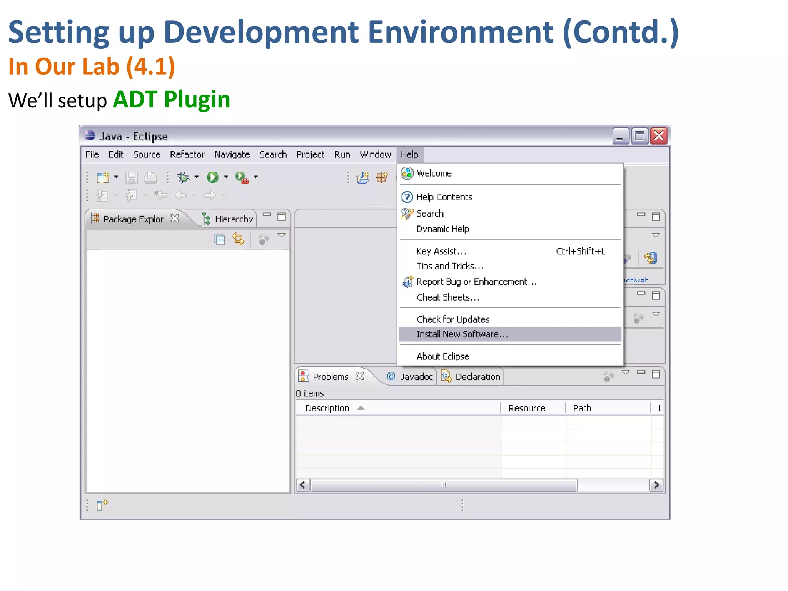Click the Forward navigation arrow

(210, 195)
